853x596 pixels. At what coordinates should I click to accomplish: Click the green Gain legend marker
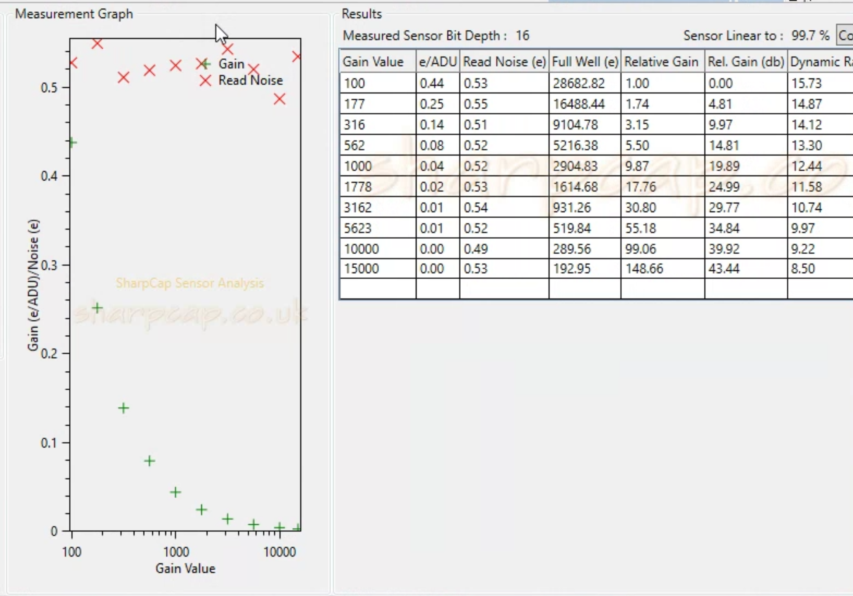pos(205,64)
